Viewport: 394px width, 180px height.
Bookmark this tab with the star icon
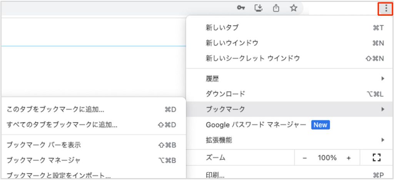click(x=294, y=8)
